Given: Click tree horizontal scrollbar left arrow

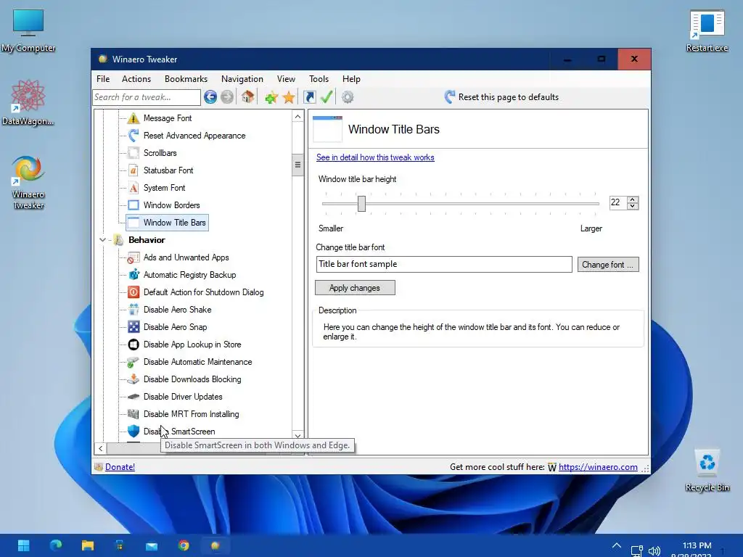Looking at the screenshot, I should tap(100, 448).
